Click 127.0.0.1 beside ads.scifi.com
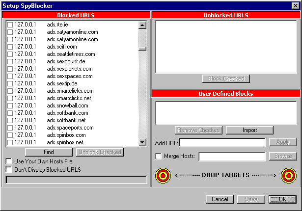 coord(25,47)
